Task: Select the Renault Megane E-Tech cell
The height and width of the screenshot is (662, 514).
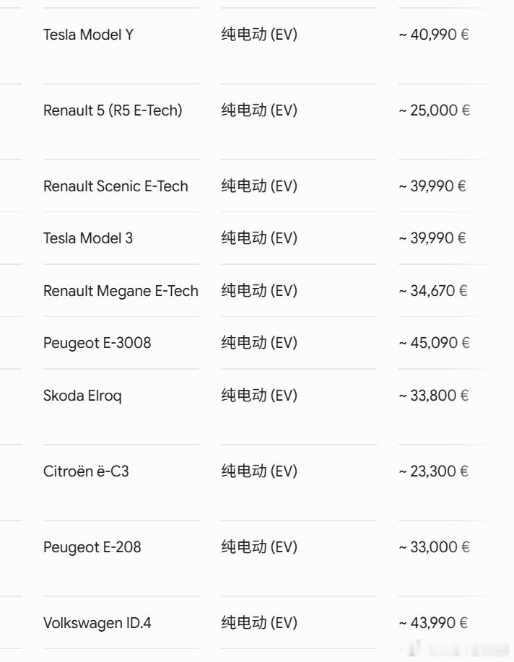Action: (121, 291)
